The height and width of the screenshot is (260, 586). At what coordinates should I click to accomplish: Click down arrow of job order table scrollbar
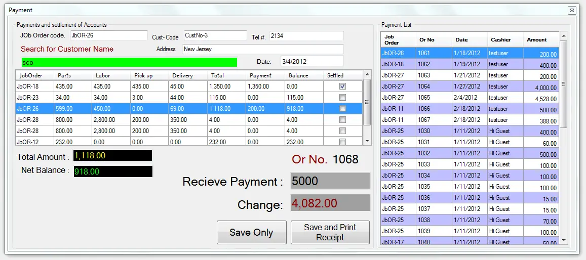367,141
